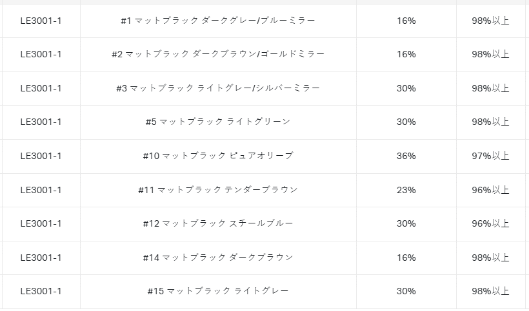Image resolution: width=529 pixels, height=311 pixels.
Task: Click the #5 マットブラック ライトグリーン cell
Action: tap(218, 122)
